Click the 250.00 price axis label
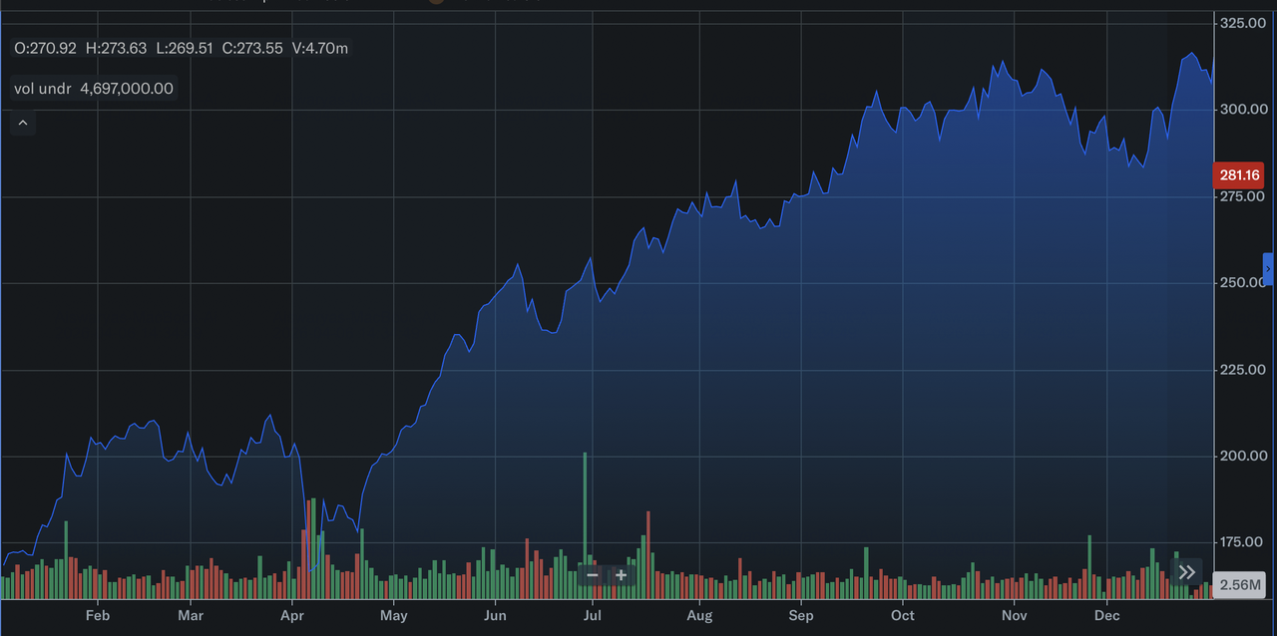This screenshot has width=1277, height=636. 1243,283
